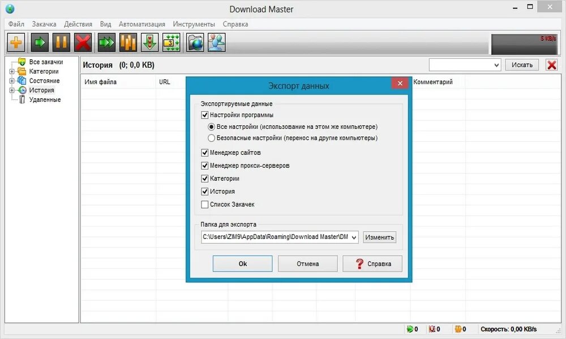This screenshot has width=566, height=339.
Task: Open the Файл menu
Action: click(16, 24)
